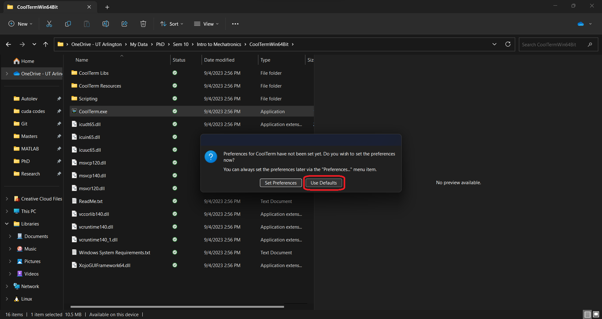Screen dimensions: 602x319
Task: Click the Refresh icon beside address bar
Action: (x=508, y=44)
